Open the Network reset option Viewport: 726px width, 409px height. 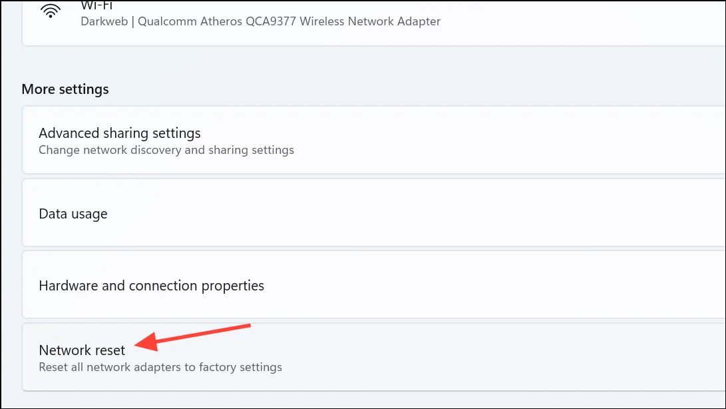[373, 357]
